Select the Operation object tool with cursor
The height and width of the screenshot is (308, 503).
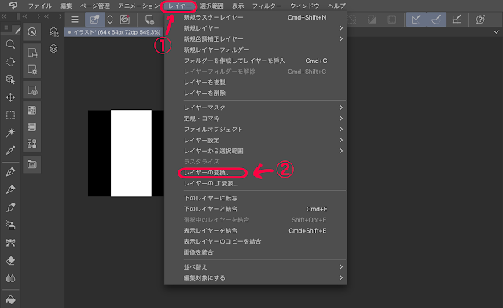10,79
